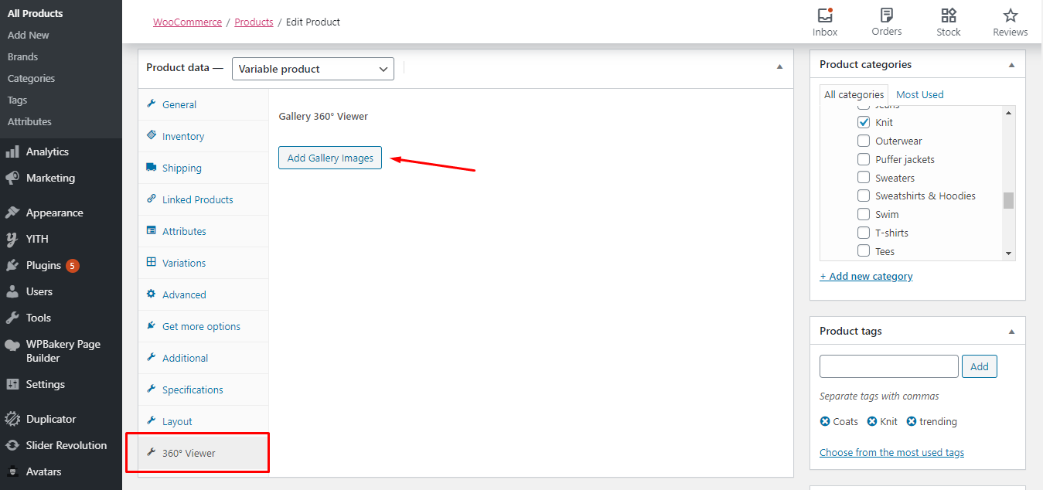Image resolution: width=1043 pixels, height=490 pixels.
Task: Click the Duplicator gear icon
Action: [x=12, y=419]
